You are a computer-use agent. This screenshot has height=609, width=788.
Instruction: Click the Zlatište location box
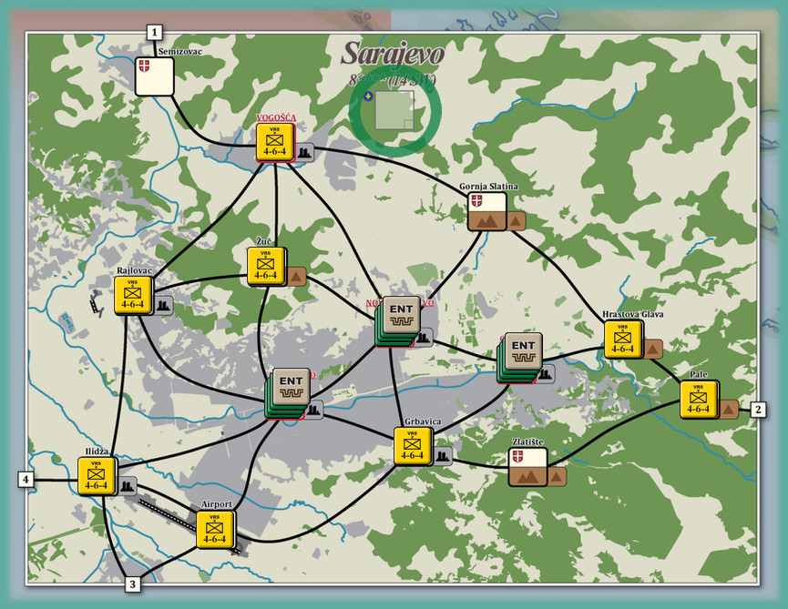(x=527, y=467)
